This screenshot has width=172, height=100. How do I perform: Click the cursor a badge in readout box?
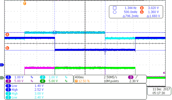142,8
